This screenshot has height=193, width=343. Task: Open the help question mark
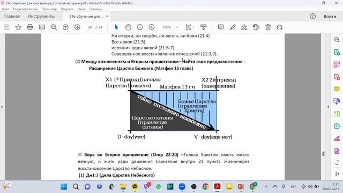point(312,16)
